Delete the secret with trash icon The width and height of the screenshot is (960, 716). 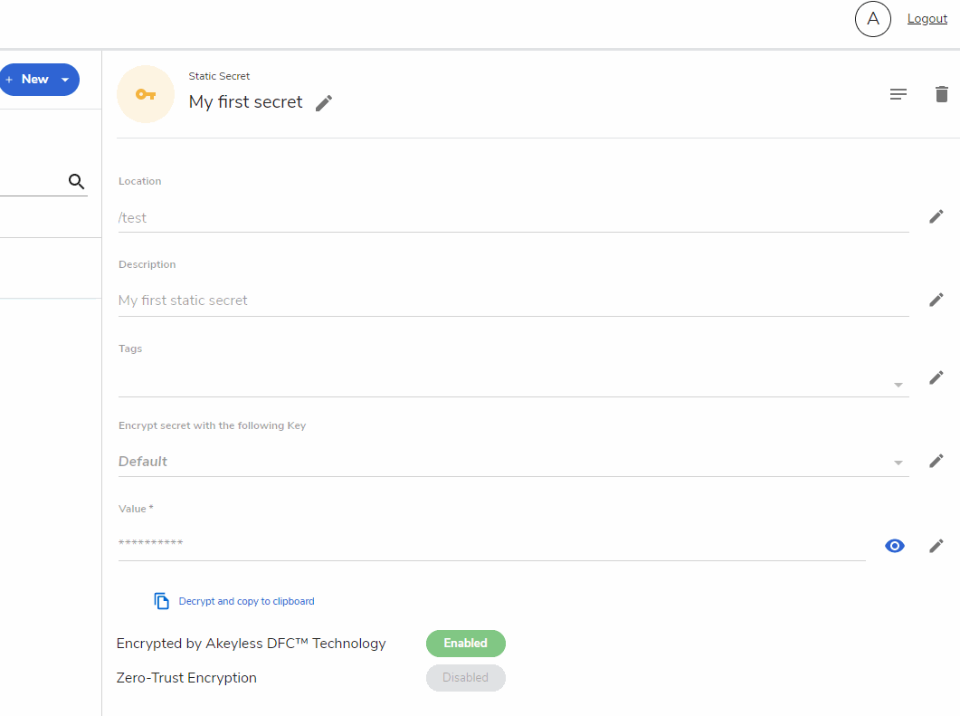[942, 94]
